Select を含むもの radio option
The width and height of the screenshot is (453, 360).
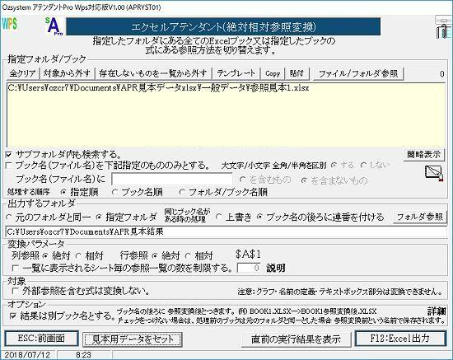pos(243,180)
